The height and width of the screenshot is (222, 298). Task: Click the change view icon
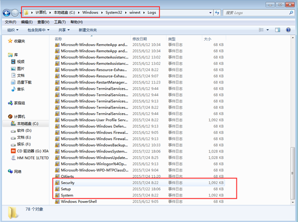261,30
